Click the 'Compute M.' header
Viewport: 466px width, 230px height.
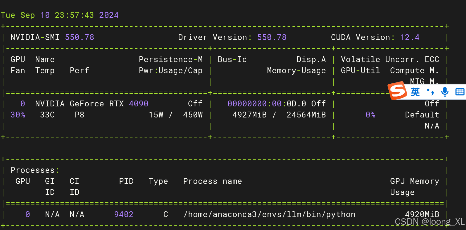pos(415,71)
